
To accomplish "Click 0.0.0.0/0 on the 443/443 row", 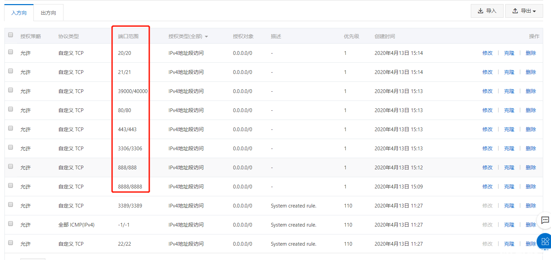I will pos(243,129).
